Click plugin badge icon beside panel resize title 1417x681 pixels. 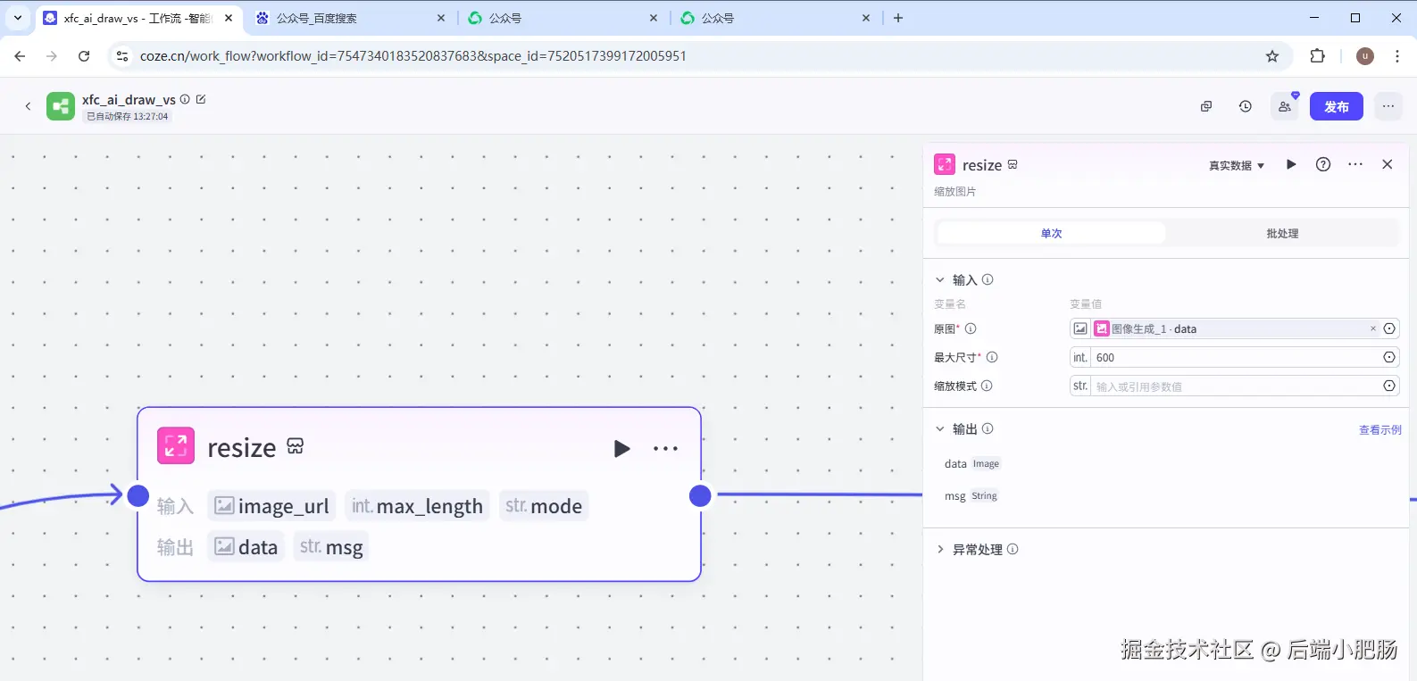[x=1013, y=164]
